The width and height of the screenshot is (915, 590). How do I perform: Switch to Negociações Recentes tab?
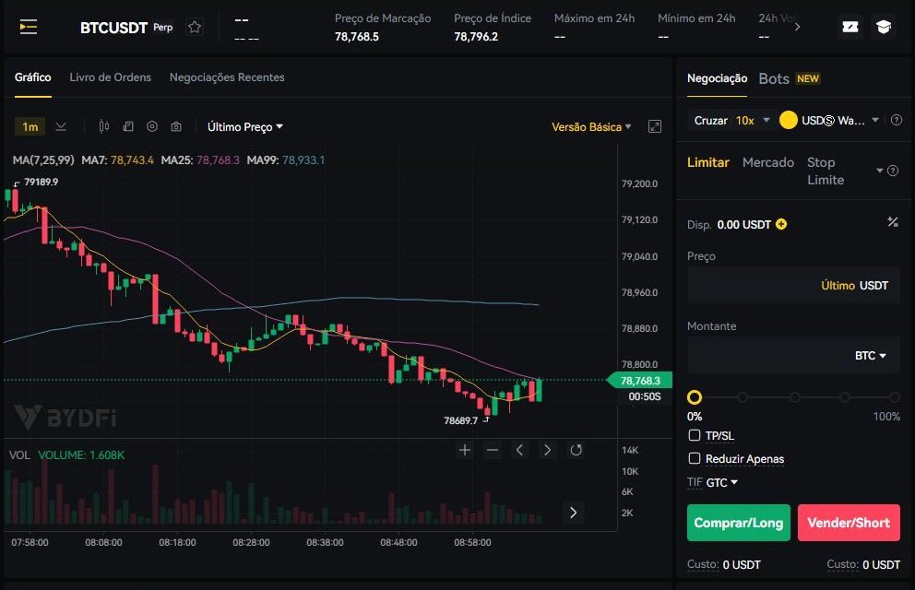(x=227, y=77)
